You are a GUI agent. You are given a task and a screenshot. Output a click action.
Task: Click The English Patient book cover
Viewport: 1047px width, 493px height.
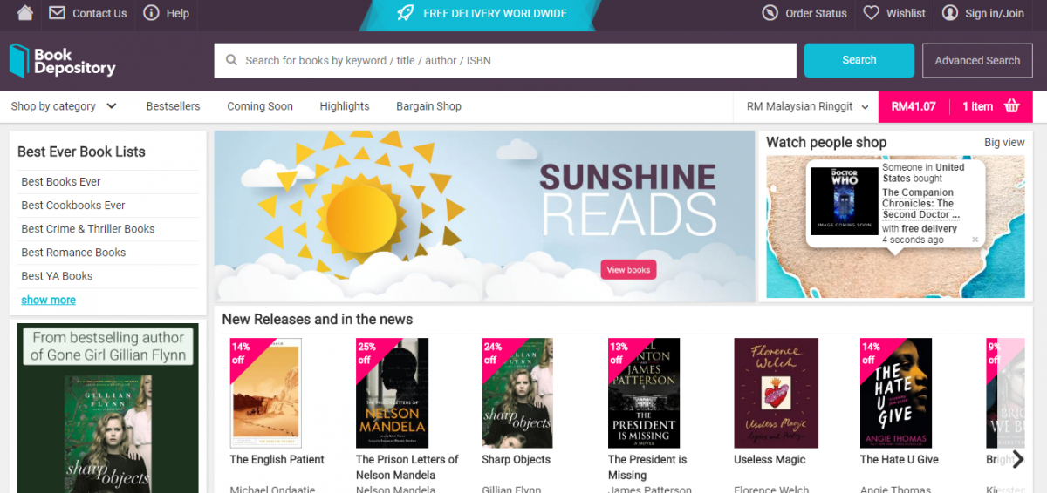[x=266, y=393]
